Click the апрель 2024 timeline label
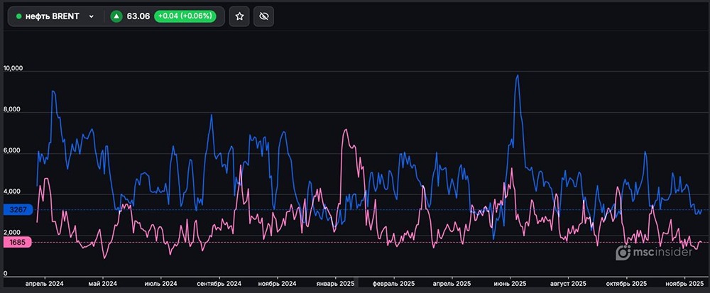 (x=44, y=284)
